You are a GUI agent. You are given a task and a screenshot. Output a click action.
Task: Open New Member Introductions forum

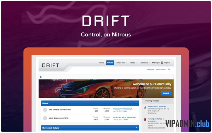coord(60,110)
